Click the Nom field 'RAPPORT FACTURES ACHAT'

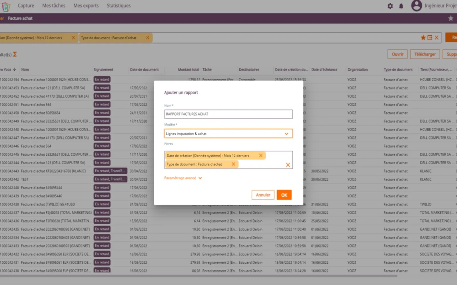coord(228,114)
